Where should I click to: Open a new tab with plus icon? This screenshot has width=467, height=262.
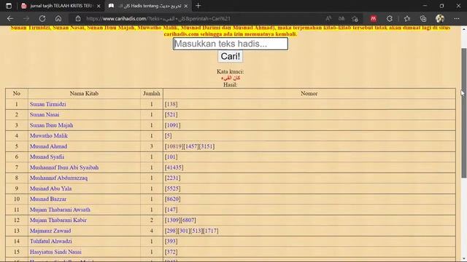tap(198, 6)
